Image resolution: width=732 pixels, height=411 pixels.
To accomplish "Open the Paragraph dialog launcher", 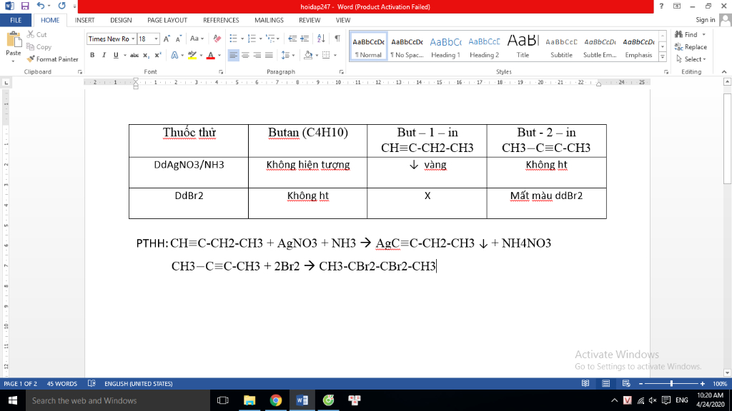I will pos(341,72).
